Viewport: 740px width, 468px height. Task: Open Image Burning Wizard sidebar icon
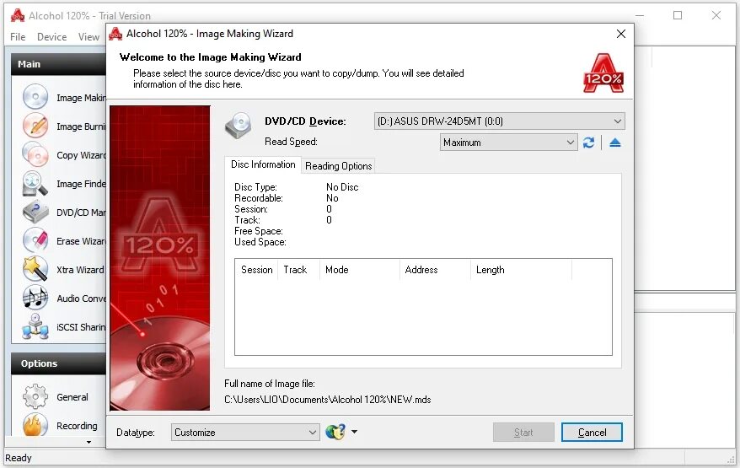point(35,126)
